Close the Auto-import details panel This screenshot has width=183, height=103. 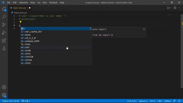[x=144, y=29]
